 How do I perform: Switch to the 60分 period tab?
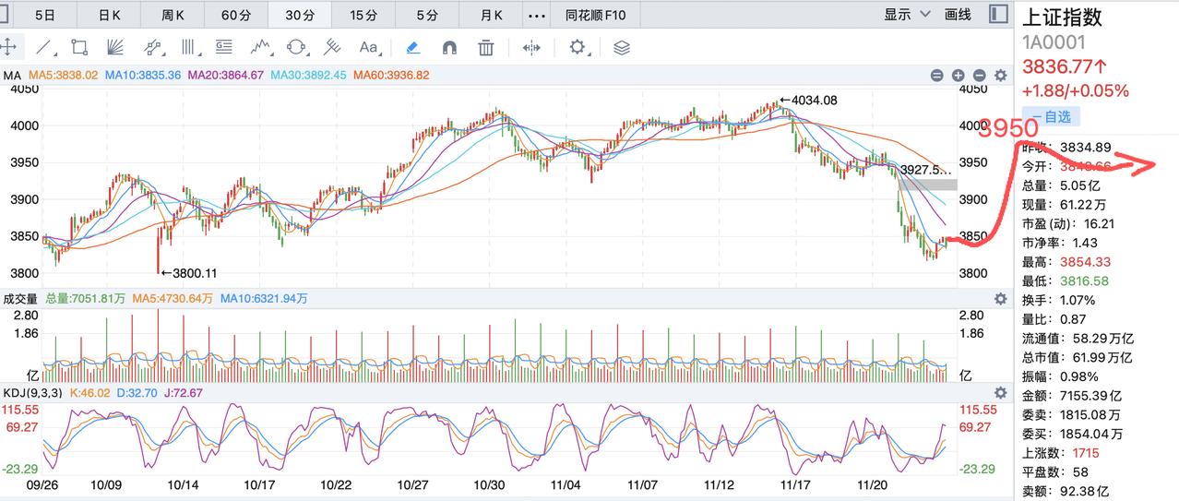236,16
